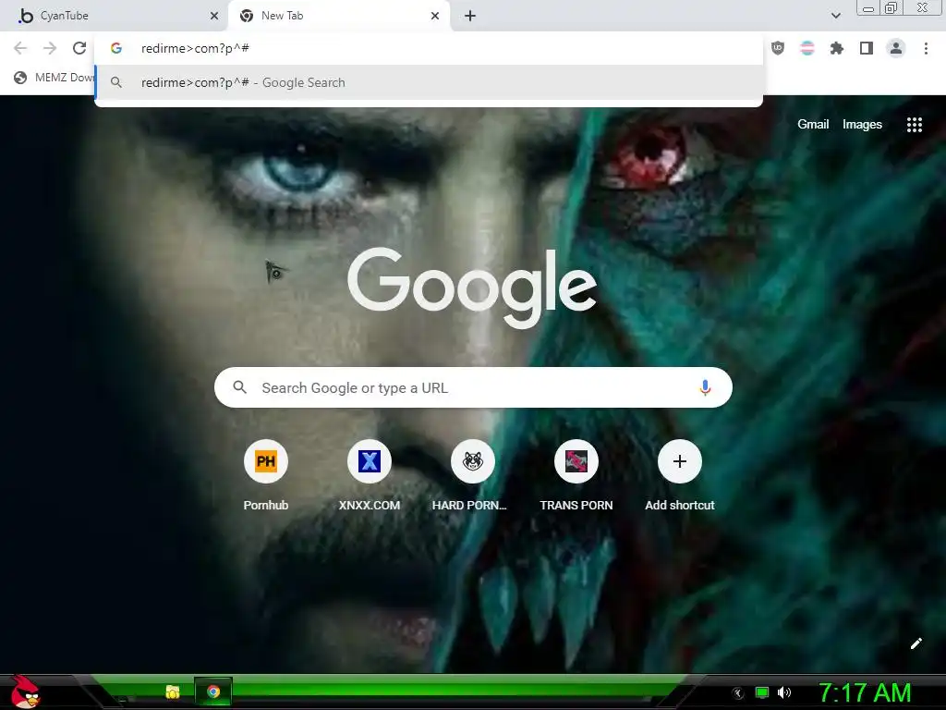The image size is (946, 710).
Task: Select the Google Search autocomplete suggestion
Action: pyautogui.click(x=429, y=82)
